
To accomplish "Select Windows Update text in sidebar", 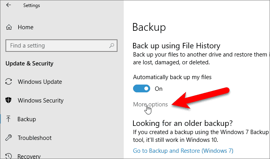I will click(40, 82).
